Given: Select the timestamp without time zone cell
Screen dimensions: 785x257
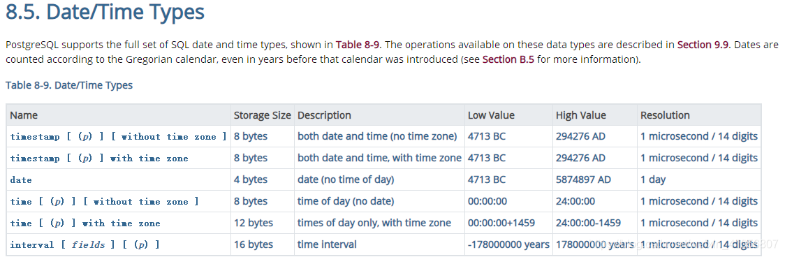Looking at the screenshot, I should (x=119, y=137).
